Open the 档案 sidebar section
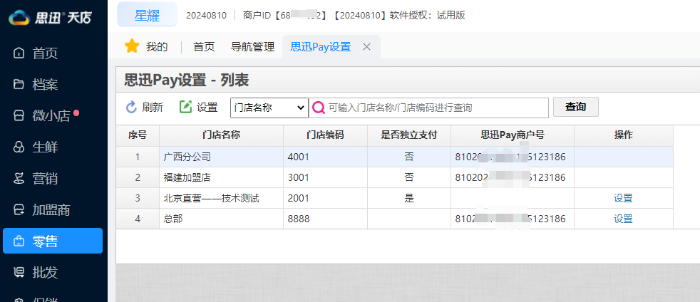The image size is (700, 302). 53,84
